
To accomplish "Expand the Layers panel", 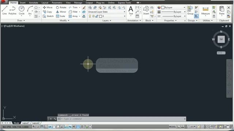I will [107, 20].
